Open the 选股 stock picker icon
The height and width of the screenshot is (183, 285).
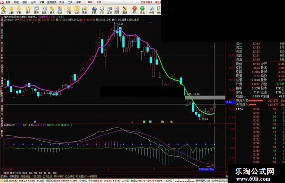[x=84, y=10]
